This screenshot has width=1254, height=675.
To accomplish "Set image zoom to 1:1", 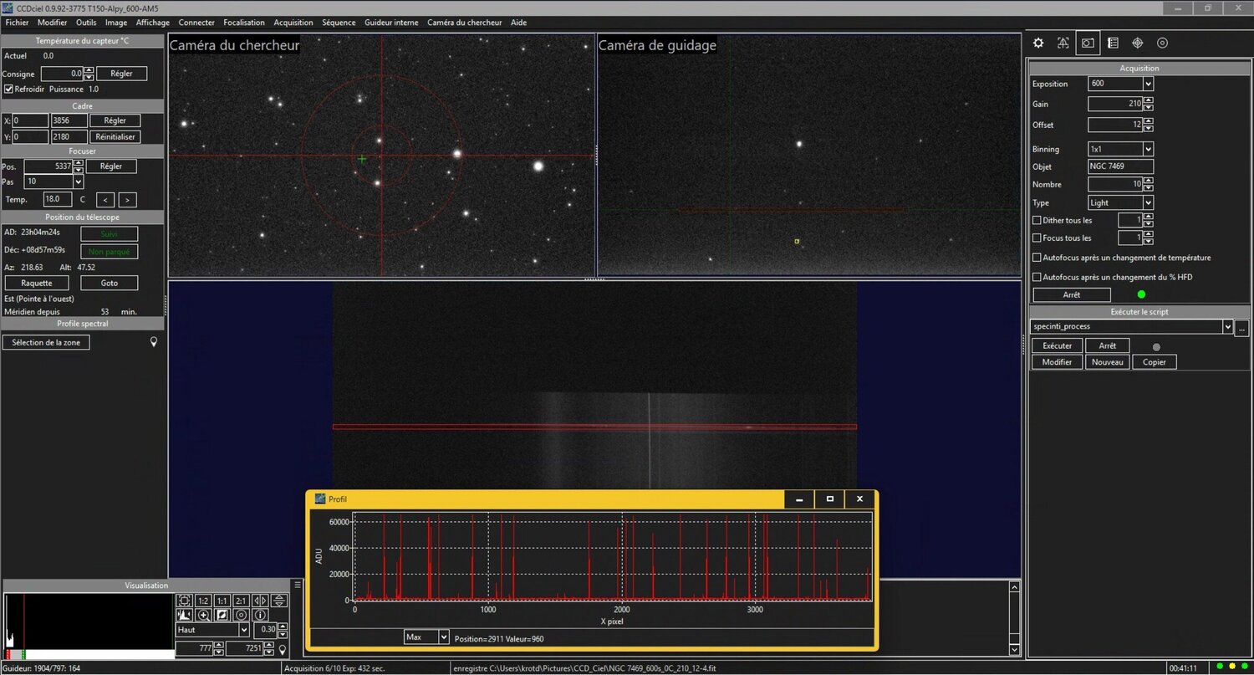I will (222, 601).
